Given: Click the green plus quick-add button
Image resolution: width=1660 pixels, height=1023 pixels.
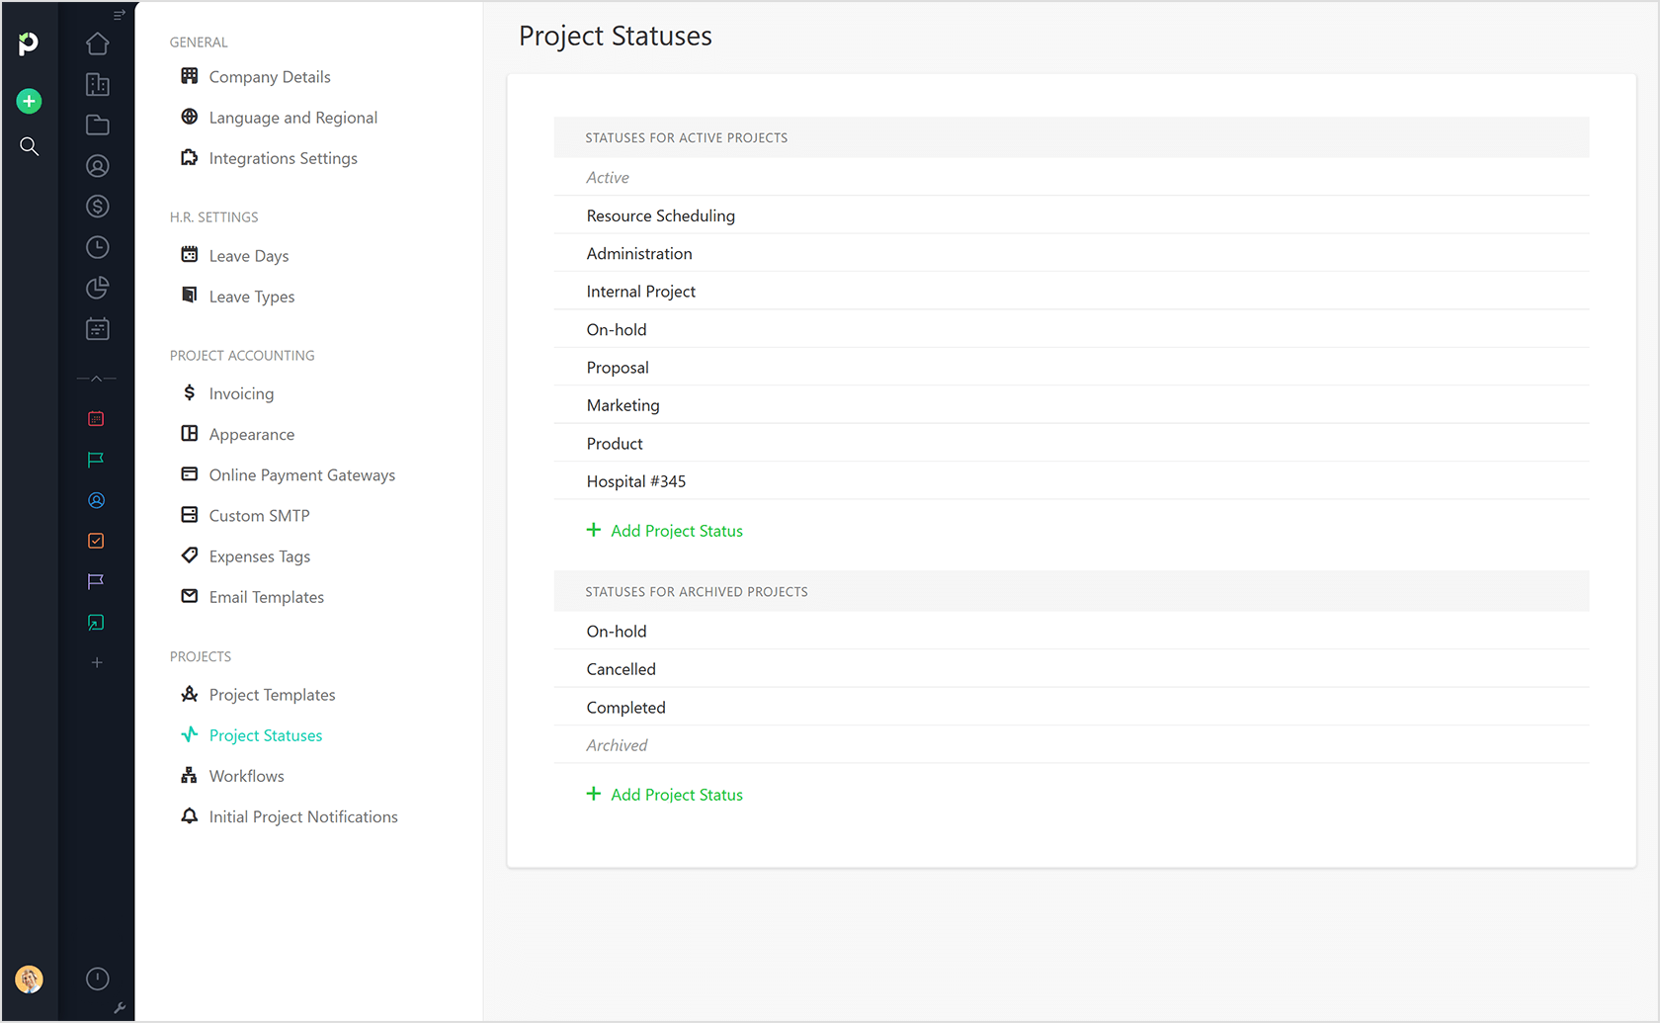Looking at the screenshot, I should pyautogui.click(x=29, y=101).
